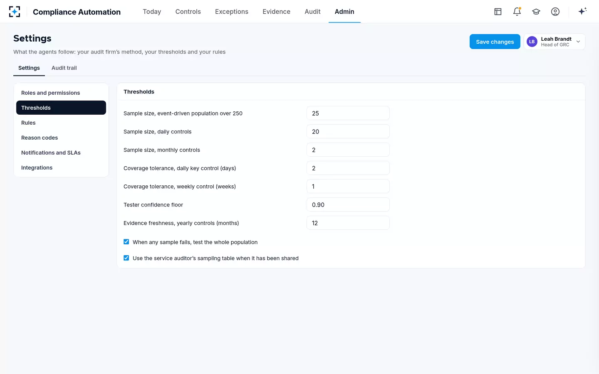This screenshot has width=599, height=374.
Task: Go to the Today tab
Action: pyautogui.click(x=152, y=12)
